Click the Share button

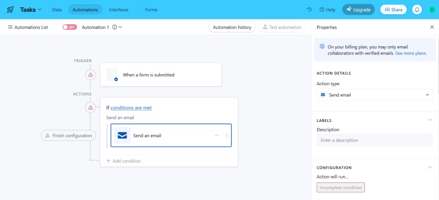click(393, 9)
